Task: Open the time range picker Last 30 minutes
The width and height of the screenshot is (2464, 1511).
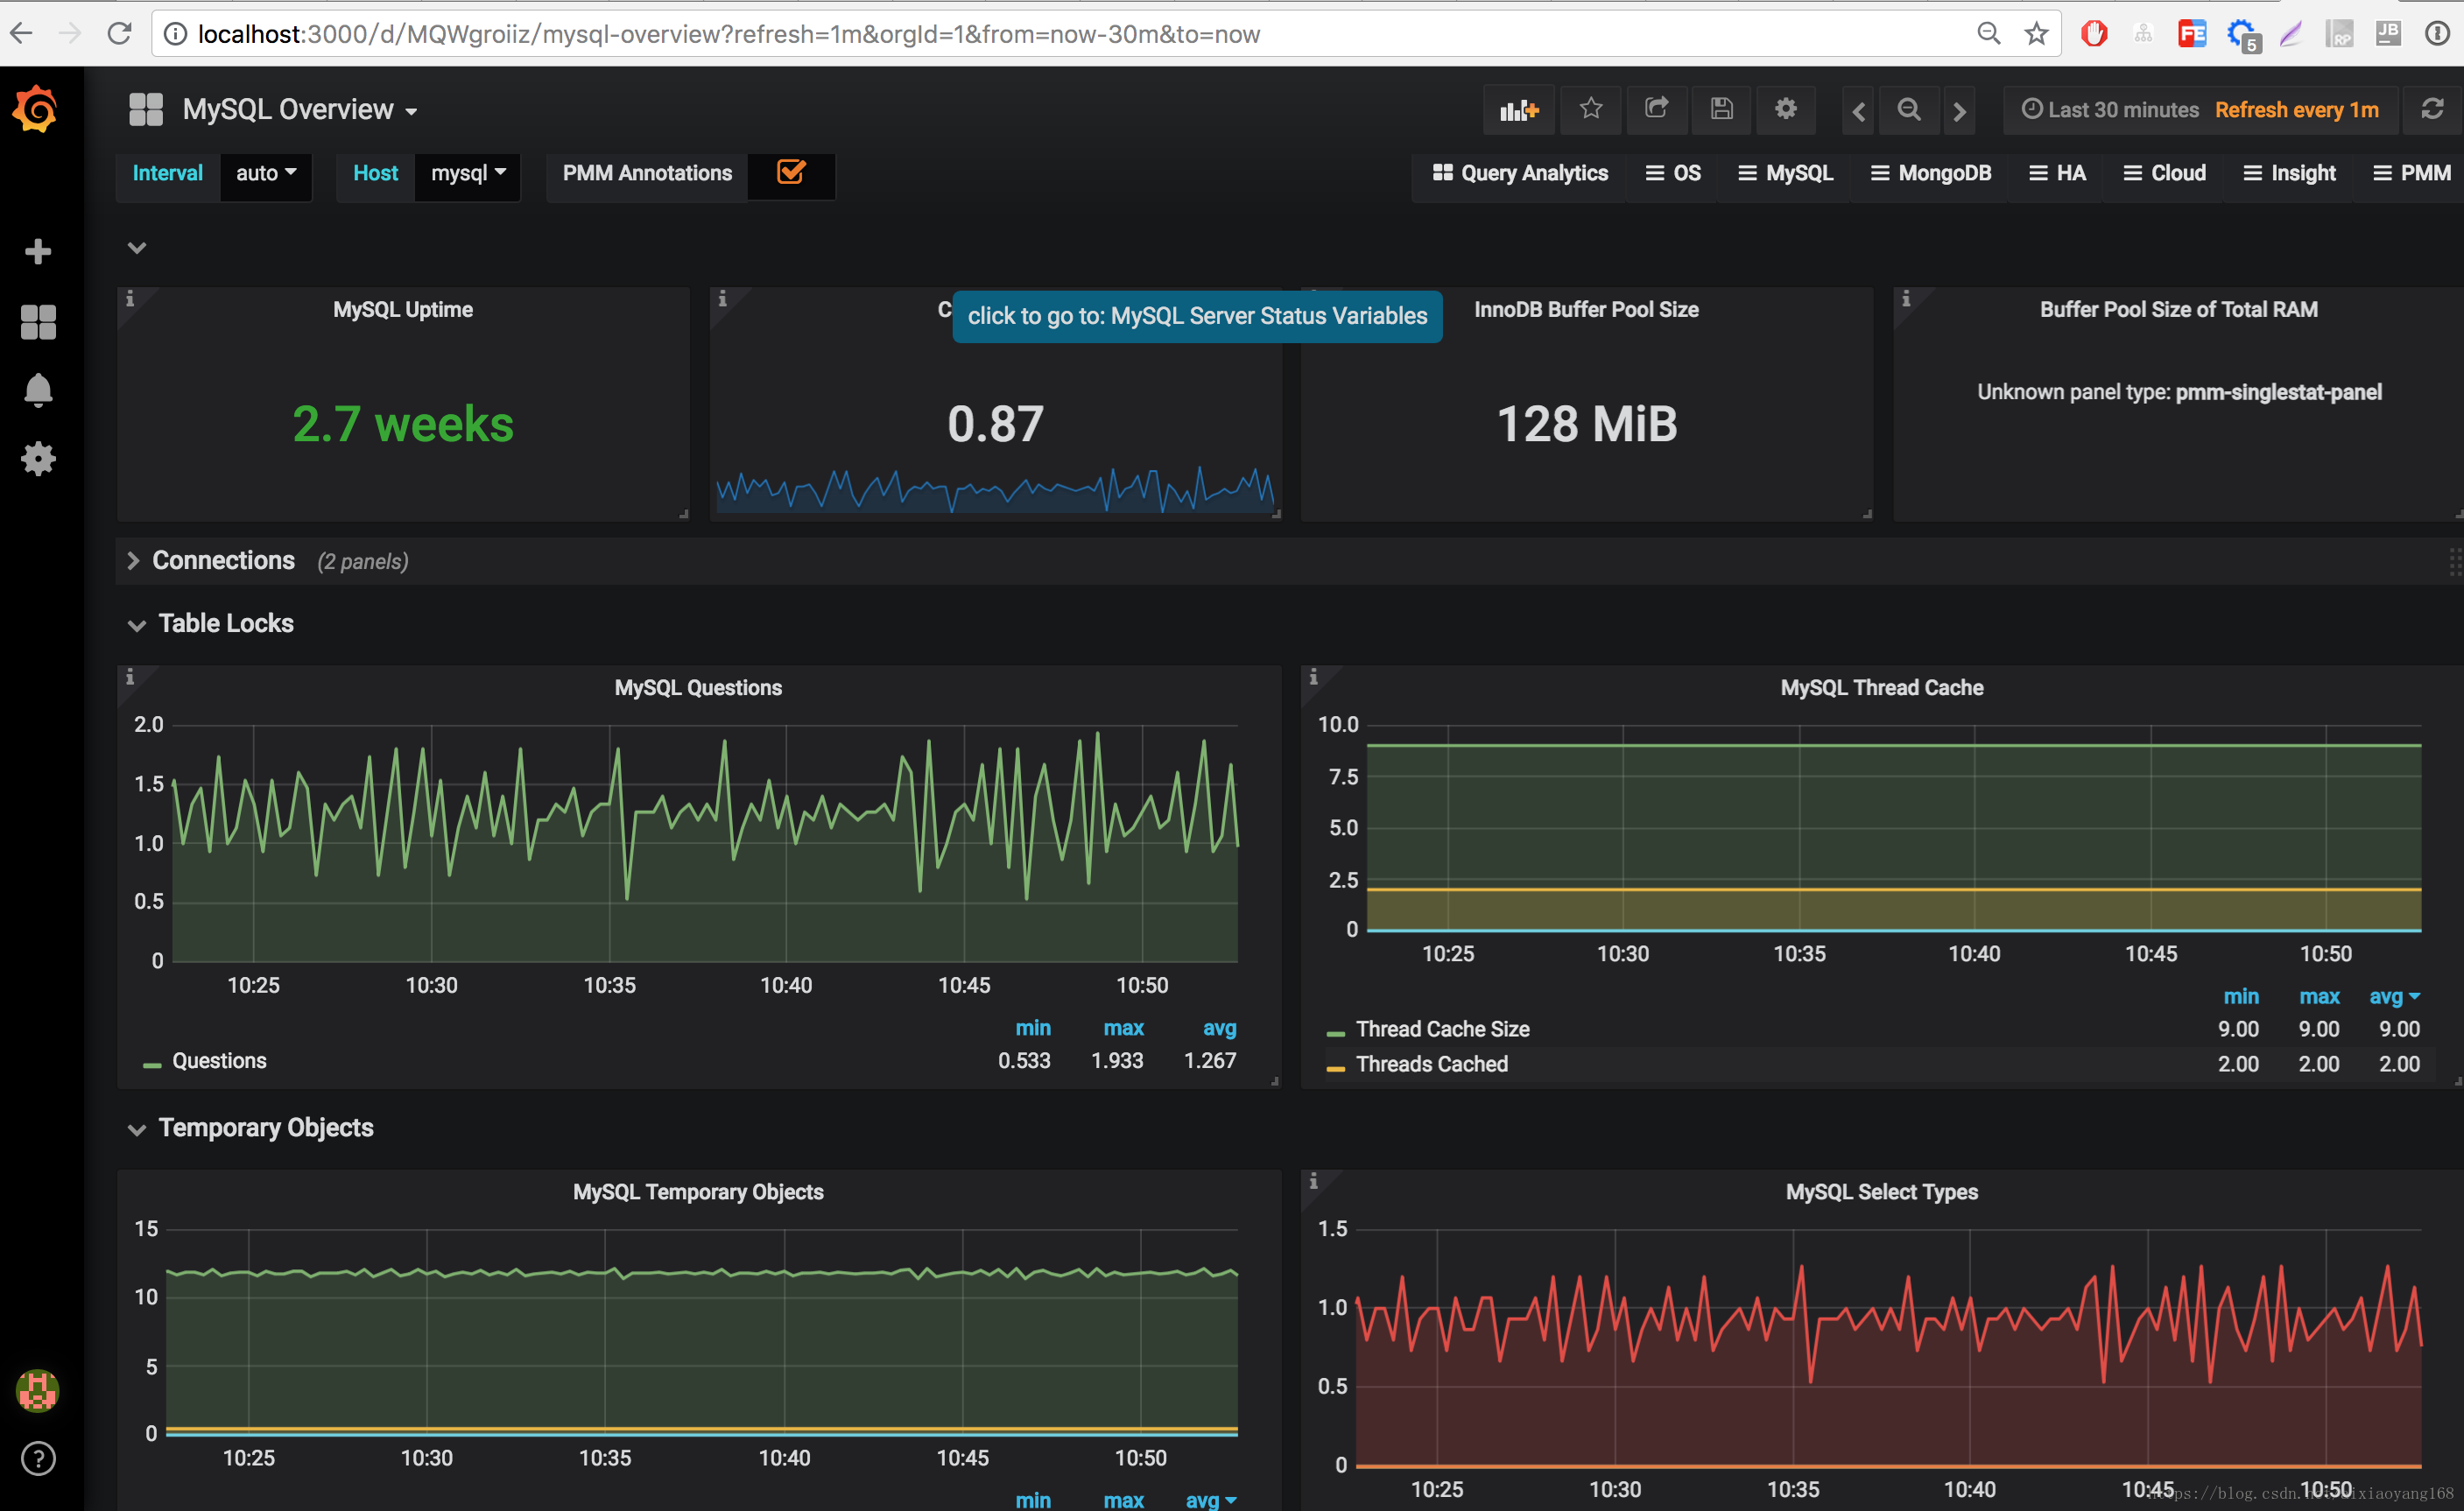Action: point(2110,110)
